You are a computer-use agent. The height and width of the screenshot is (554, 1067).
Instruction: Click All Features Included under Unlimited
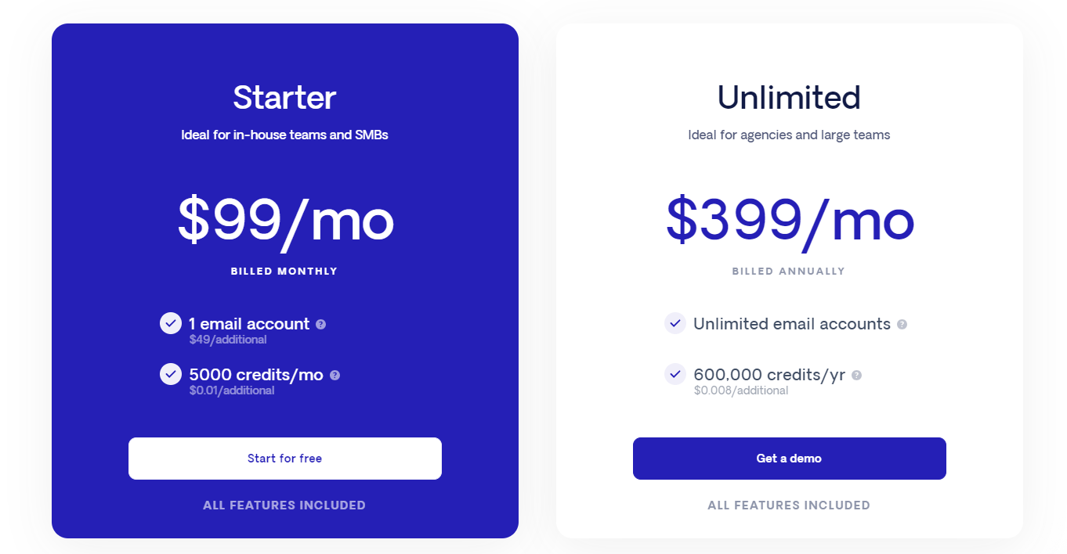click(789, 505)
